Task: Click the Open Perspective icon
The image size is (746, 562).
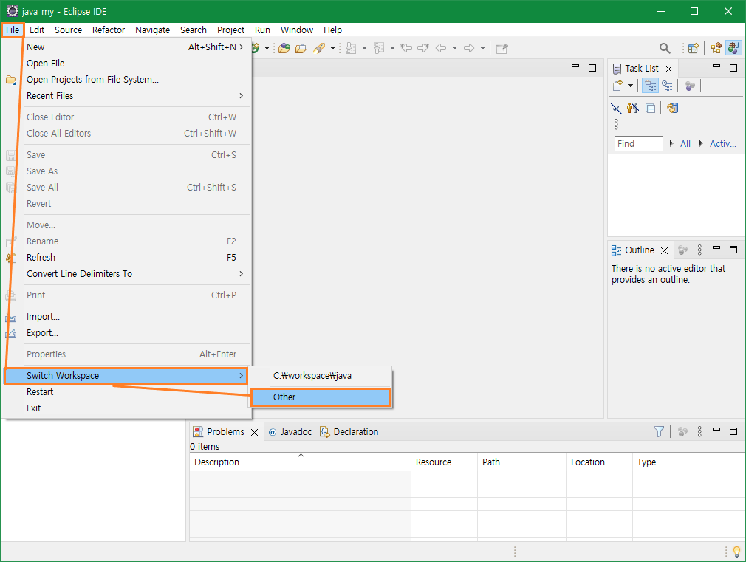Action: pos(694,48)
